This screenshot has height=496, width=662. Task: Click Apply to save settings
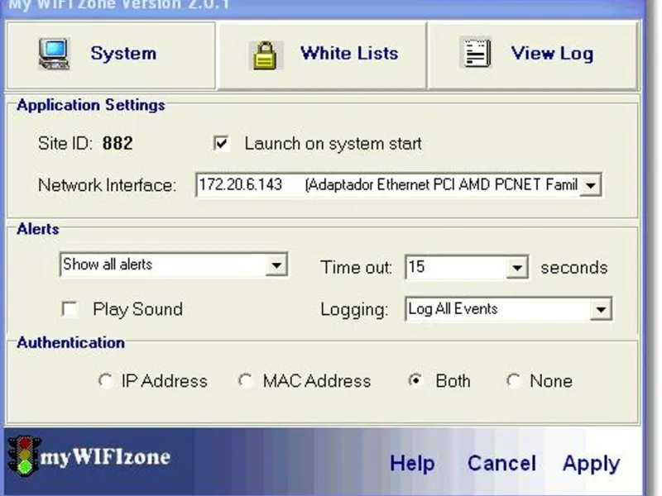pyautogui.click(x=591, y=464)
